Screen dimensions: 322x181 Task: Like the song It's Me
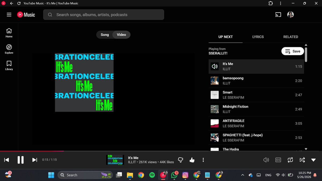tap(192, 160)
